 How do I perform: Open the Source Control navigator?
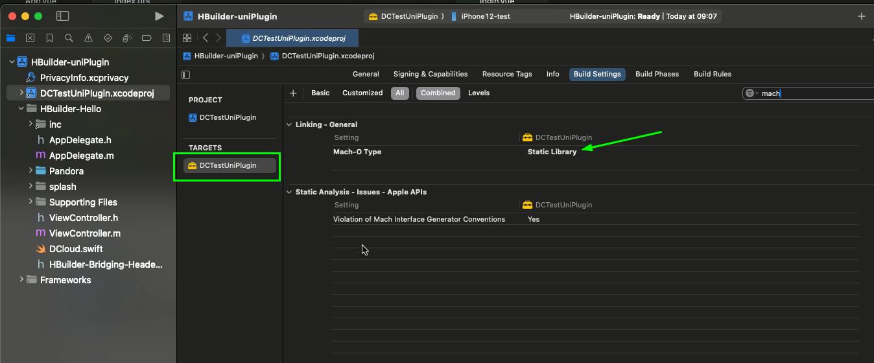coord(30,38)
